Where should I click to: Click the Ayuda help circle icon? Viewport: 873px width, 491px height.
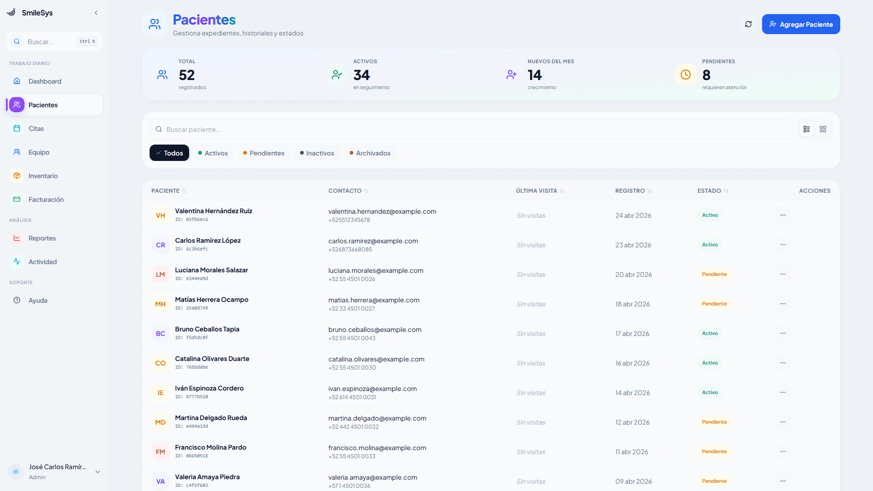point(17,300)
